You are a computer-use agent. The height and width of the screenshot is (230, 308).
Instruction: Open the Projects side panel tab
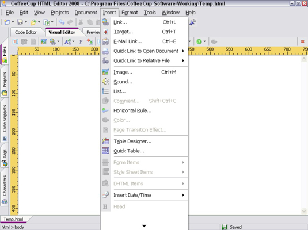(x=5, y=82)
